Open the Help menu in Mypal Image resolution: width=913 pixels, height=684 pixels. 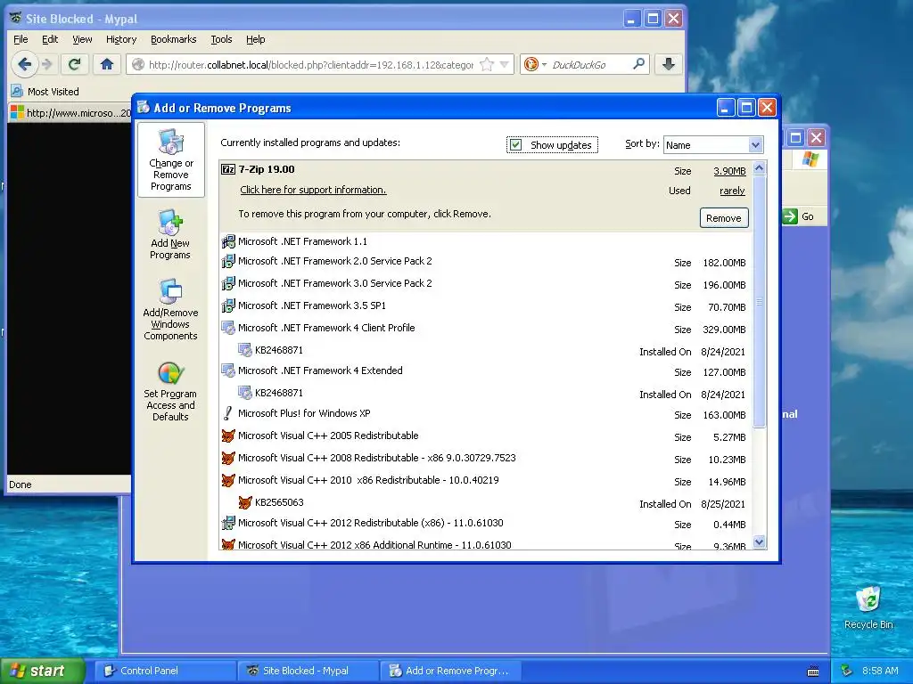pyautogui.click(x=256, y=39)
